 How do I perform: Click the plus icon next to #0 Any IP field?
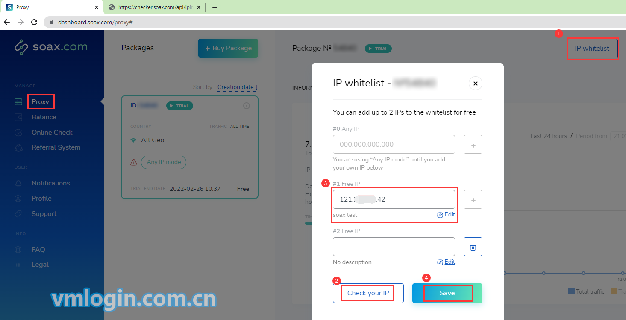coord(473,144)
